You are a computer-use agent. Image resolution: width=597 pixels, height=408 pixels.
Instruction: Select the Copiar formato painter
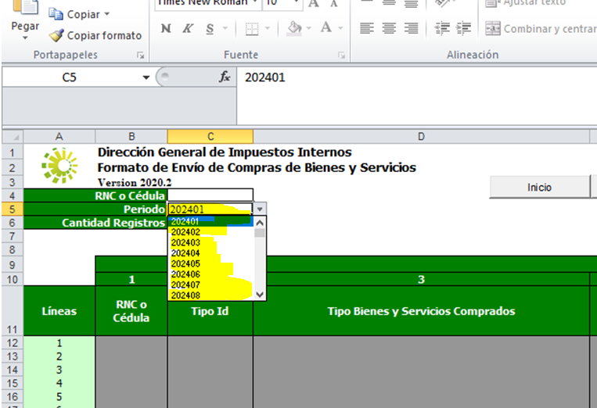(x=95, y=35)
